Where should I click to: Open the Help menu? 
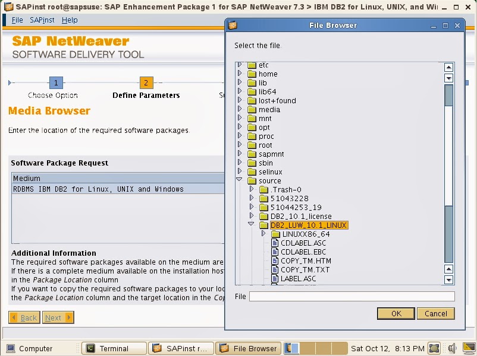coord(68,20)
